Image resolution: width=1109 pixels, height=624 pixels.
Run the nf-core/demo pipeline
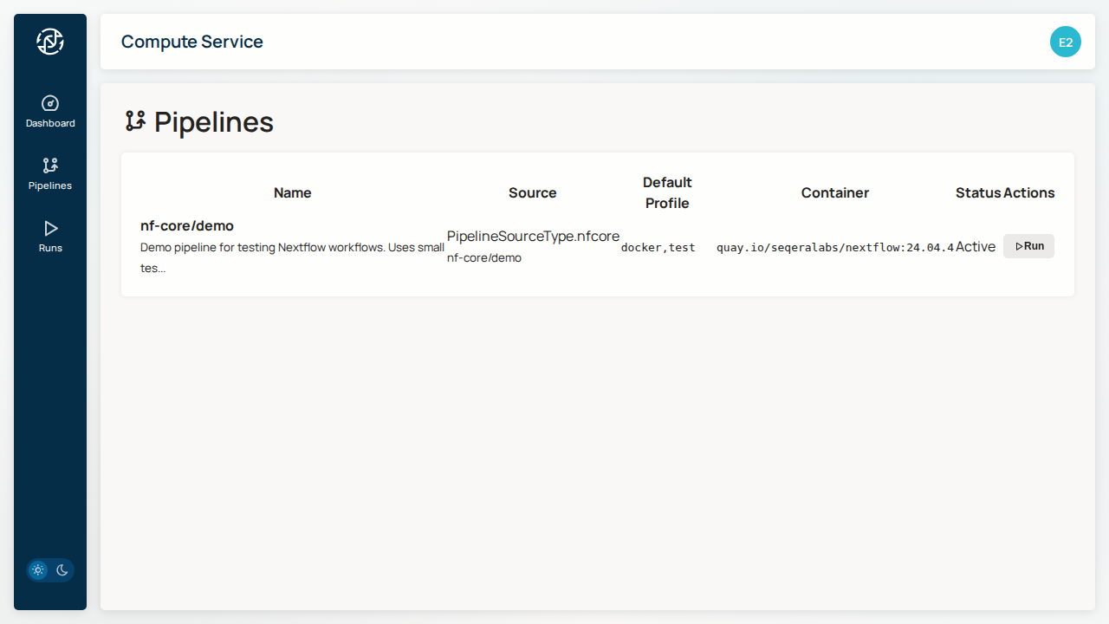[x=1028, y=246]
